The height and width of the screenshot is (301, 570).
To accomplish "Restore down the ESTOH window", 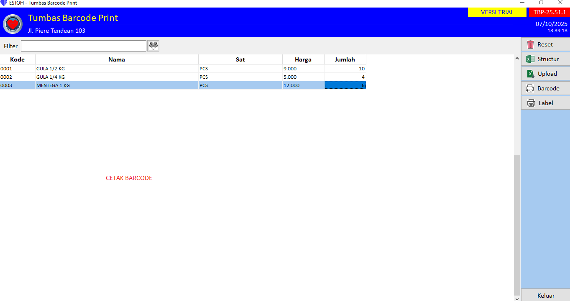I will click(541, 3).
